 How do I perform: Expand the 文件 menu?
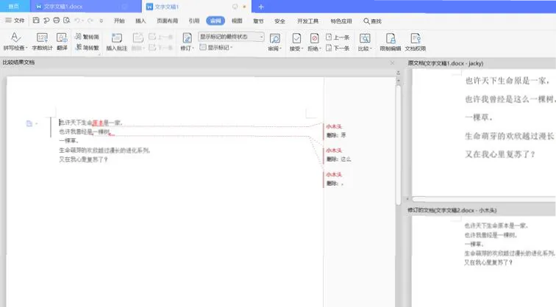point(15,21)
